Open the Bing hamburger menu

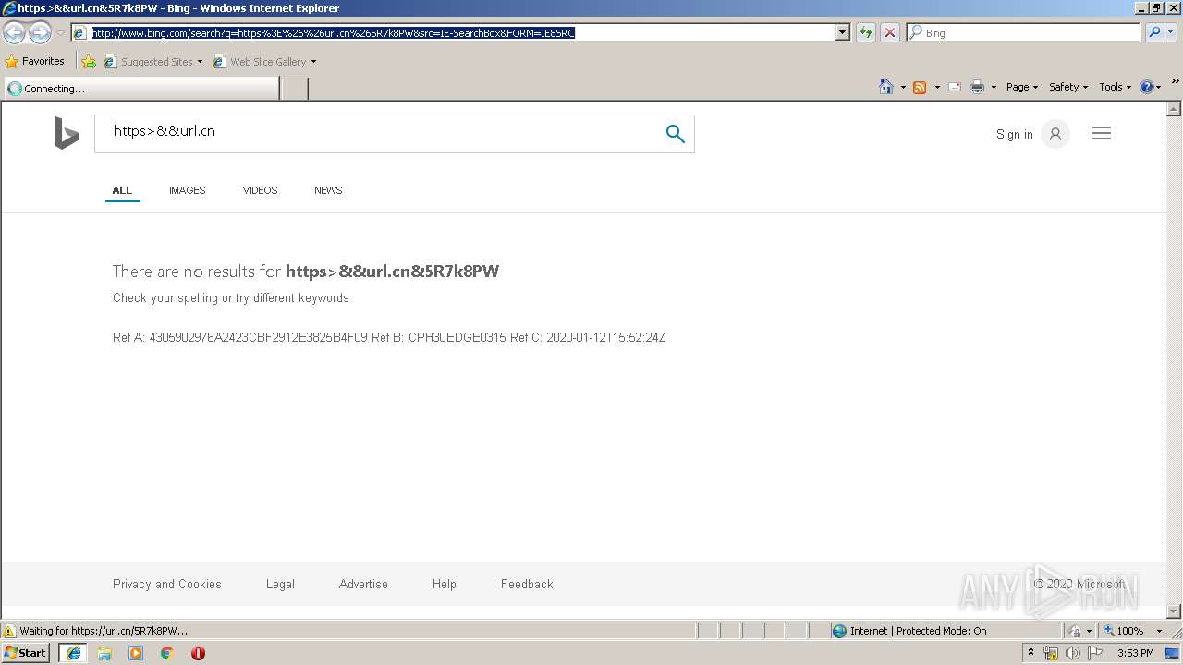[x=1102, y=134]
